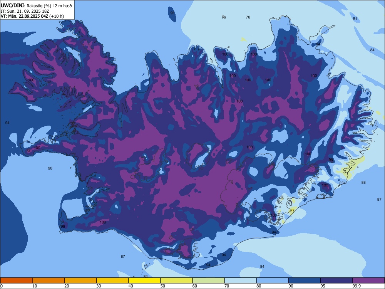Click the "IT: Sun. 21. 09. 2025 18Z" line

(x=25, y=11)
